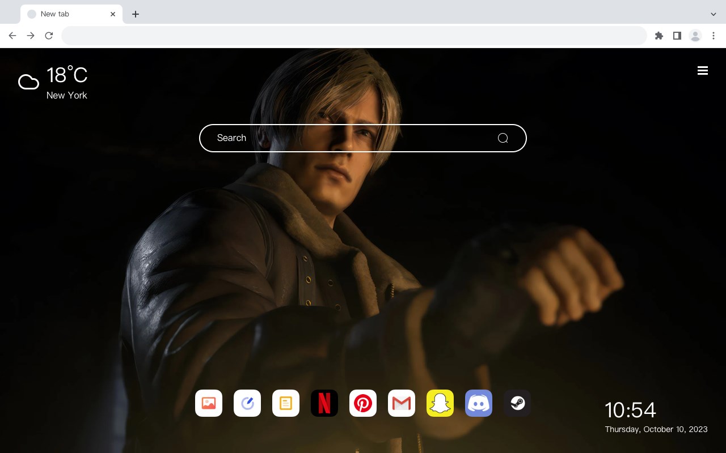726x453 pixels.
Task: Open the Steam shortcut
Action: [x=517, y=403]
